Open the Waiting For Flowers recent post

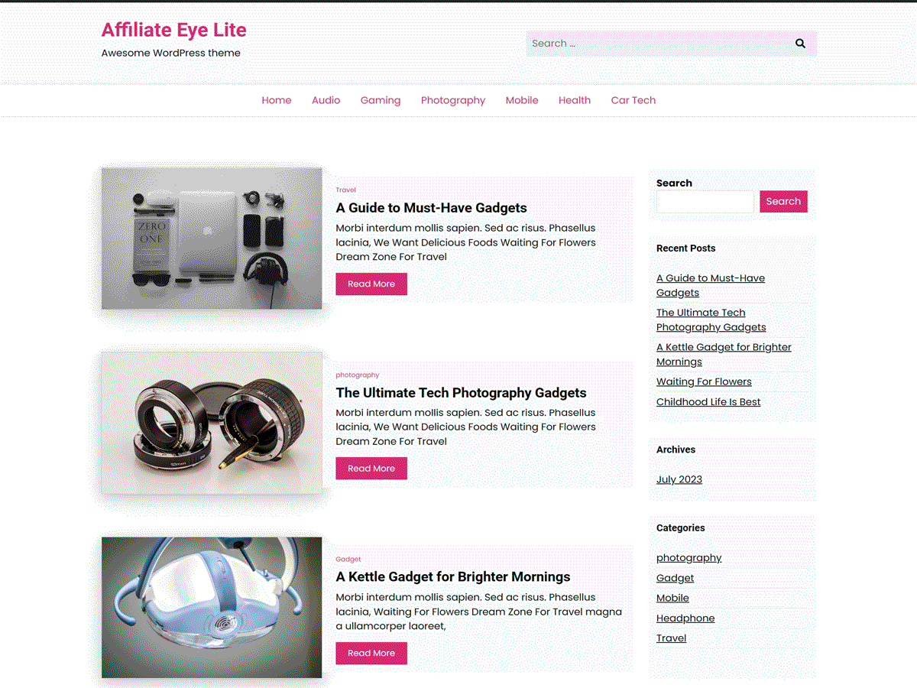703,381
